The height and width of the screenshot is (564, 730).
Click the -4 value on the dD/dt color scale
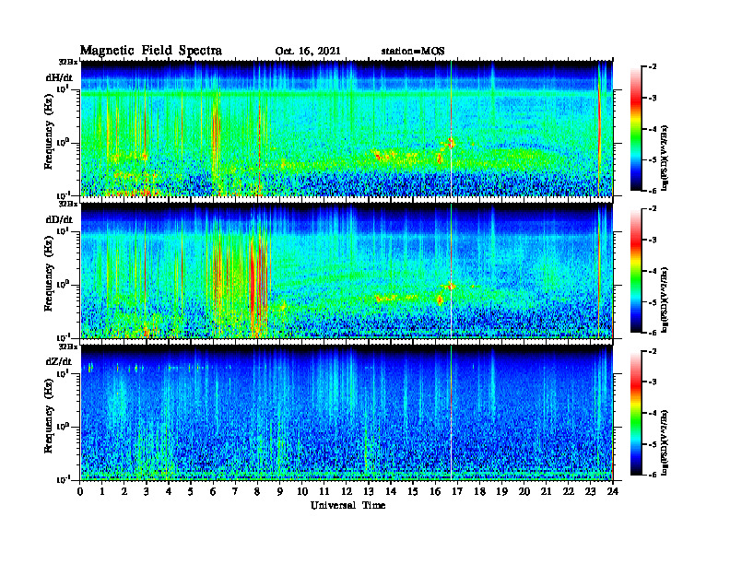click(x=653, y=271)
